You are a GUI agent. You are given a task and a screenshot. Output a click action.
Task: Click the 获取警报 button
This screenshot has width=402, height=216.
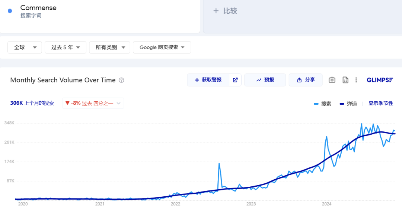point(208,80)
